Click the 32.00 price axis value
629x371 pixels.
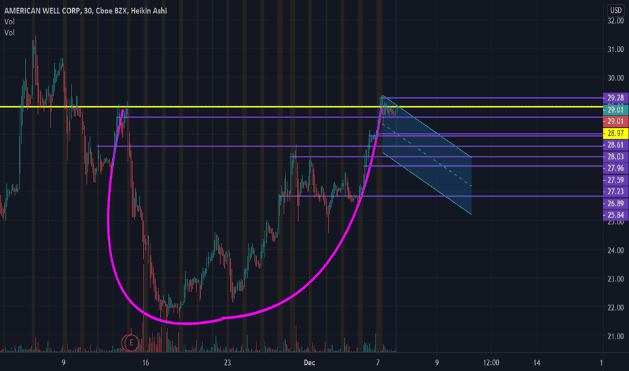click(x=616, y=21)
